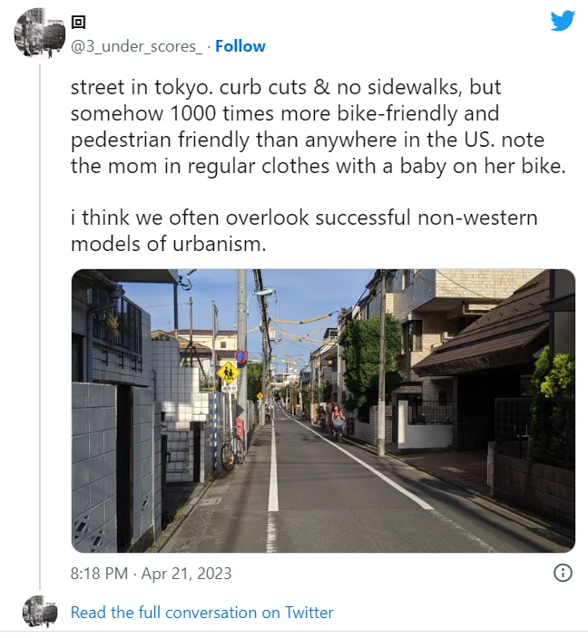This screenshot has height=638, width=588.
Task: Click the square symbol display name
Action: tap(78, 23)
